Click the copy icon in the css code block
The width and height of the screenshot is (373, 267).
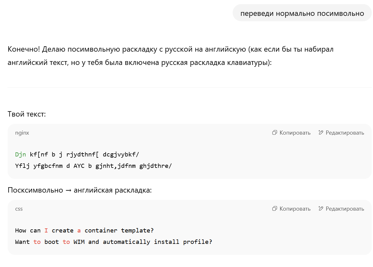(x=274, y=209)
